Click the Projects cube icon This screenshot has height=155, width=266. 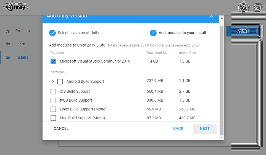click(8, 31)
